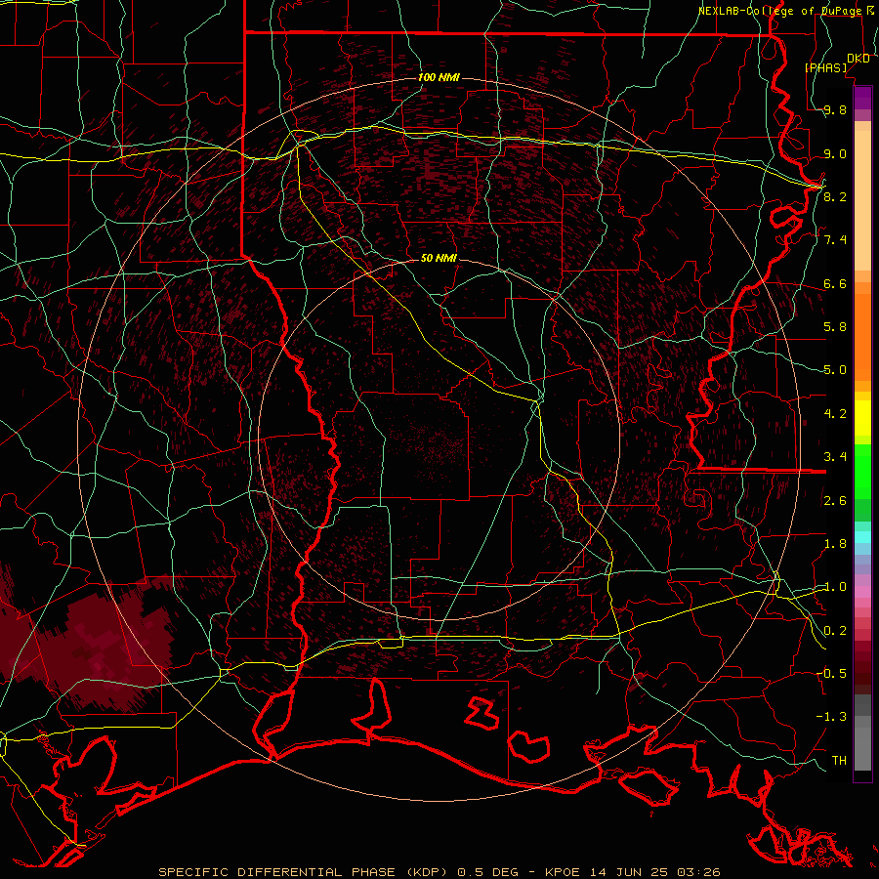Pick the bright yellow band of the color bar

pyautogui.click(x=862, y=418)
